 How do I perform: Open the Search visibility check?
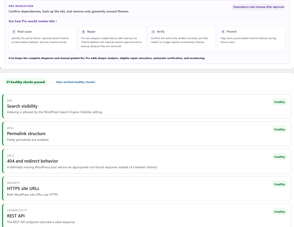[x=147, y=106]
